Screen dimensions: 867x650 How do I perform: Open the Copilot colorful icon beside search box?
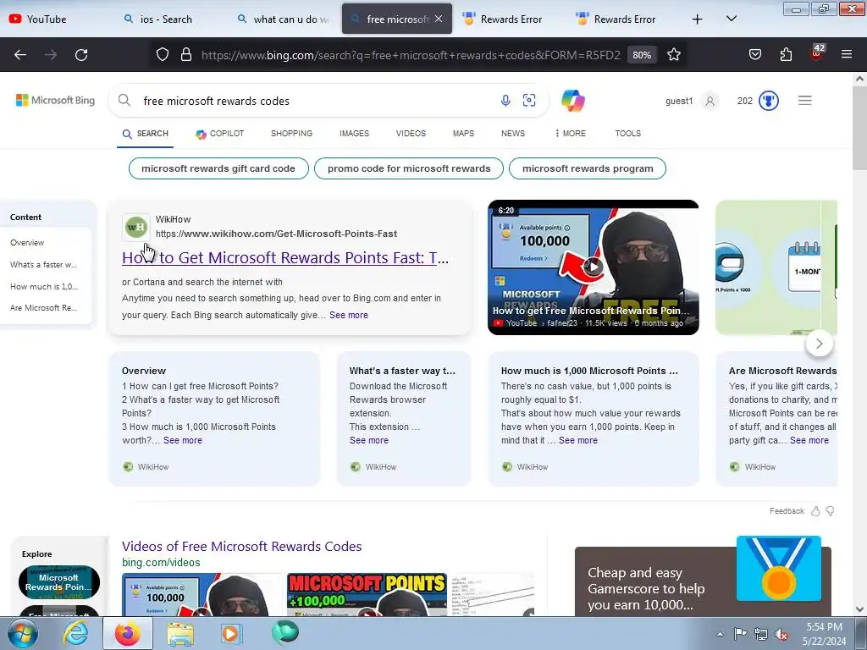click(x=573, y=101)
